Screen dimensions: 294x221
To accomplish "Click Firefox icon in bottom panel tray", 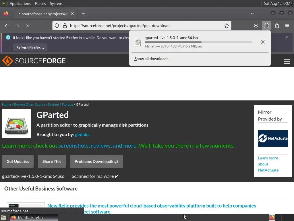I will click(272, 218).
